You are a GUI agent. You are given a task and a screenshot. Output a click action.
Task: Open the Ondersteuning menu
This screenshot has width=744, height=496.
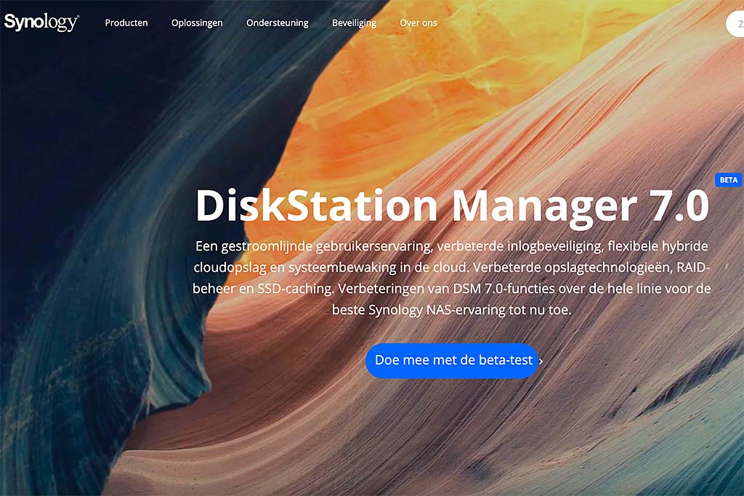277,23
